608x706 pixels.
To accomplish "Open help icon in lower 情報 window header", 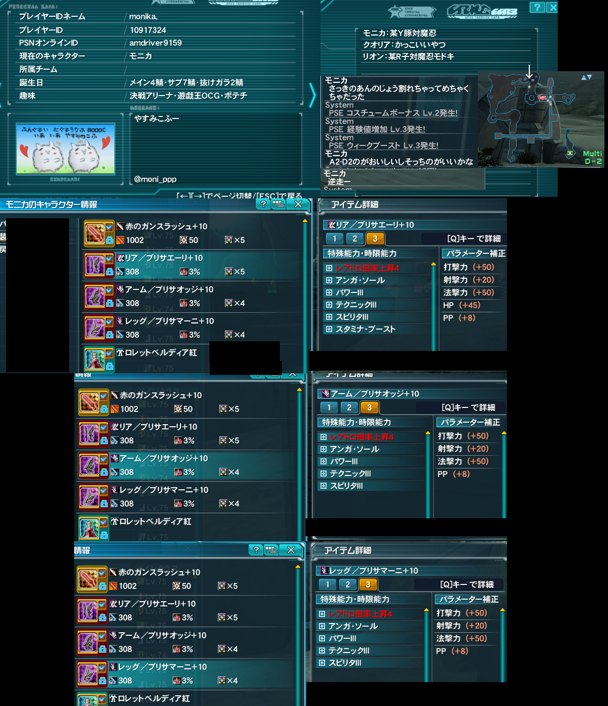I will click(256, 550).
